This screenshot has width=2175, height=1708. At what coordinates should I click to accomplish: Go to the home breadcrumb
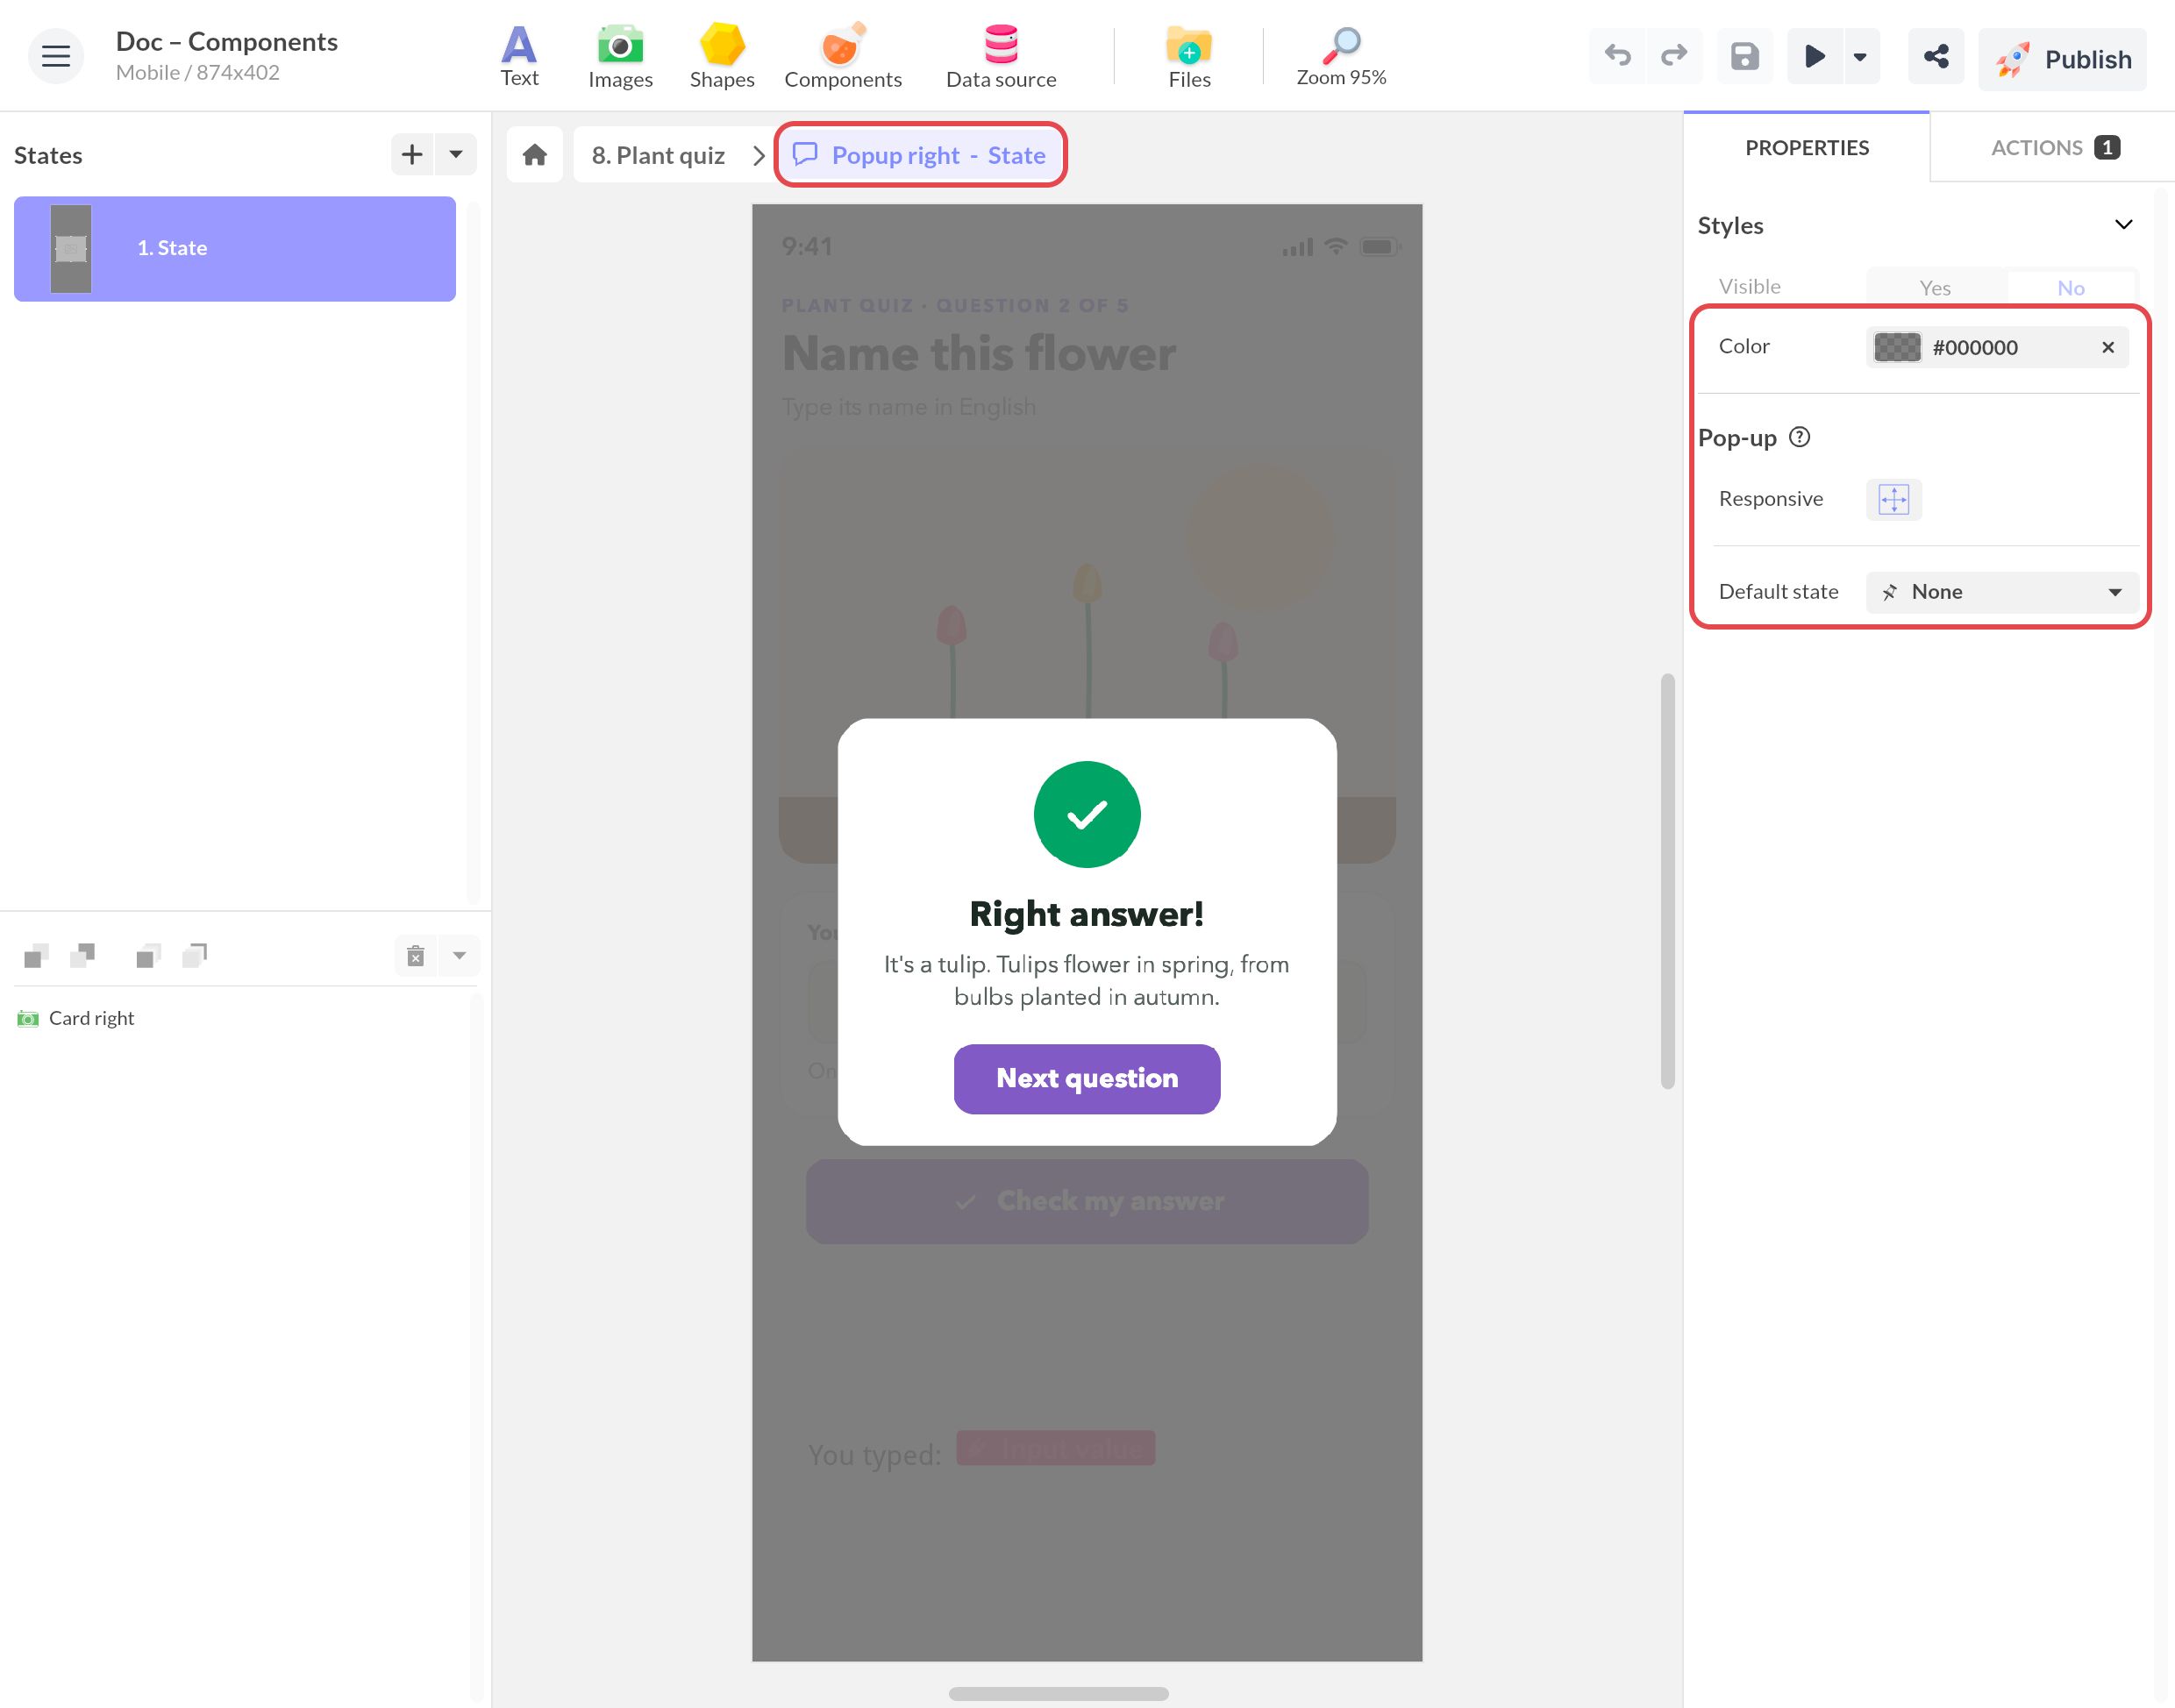(x=535, y=155)
